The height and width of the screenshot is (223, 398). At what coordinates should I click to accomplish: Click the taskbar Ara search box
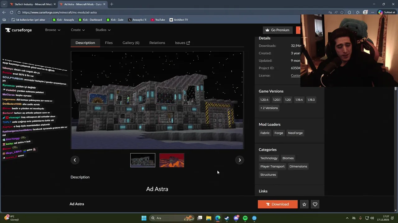click(x=172, y=218)
